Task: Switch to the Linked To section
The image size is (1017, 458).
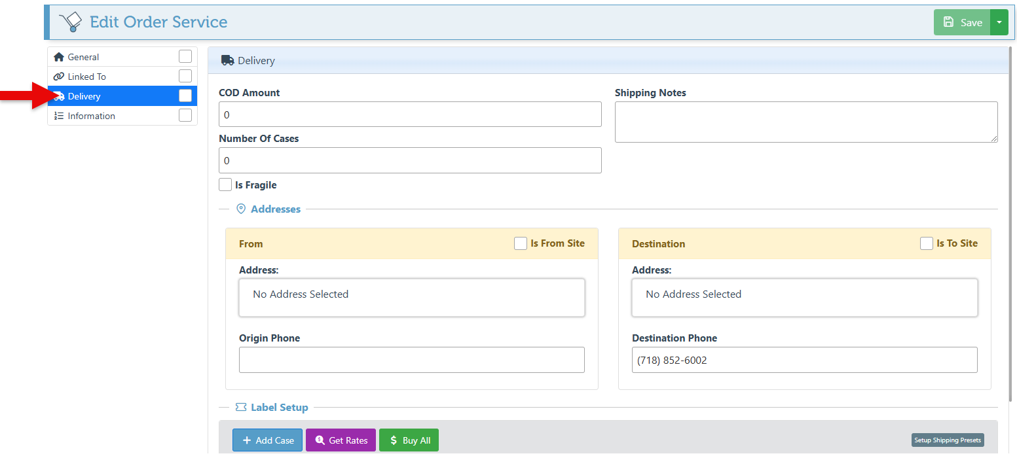Action: click(87, 77)
